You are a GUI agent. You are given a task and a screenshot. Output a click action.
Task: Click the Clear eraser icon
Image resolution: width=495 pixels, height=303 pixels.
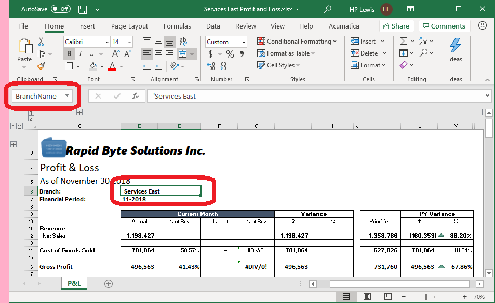pos(404,65)
